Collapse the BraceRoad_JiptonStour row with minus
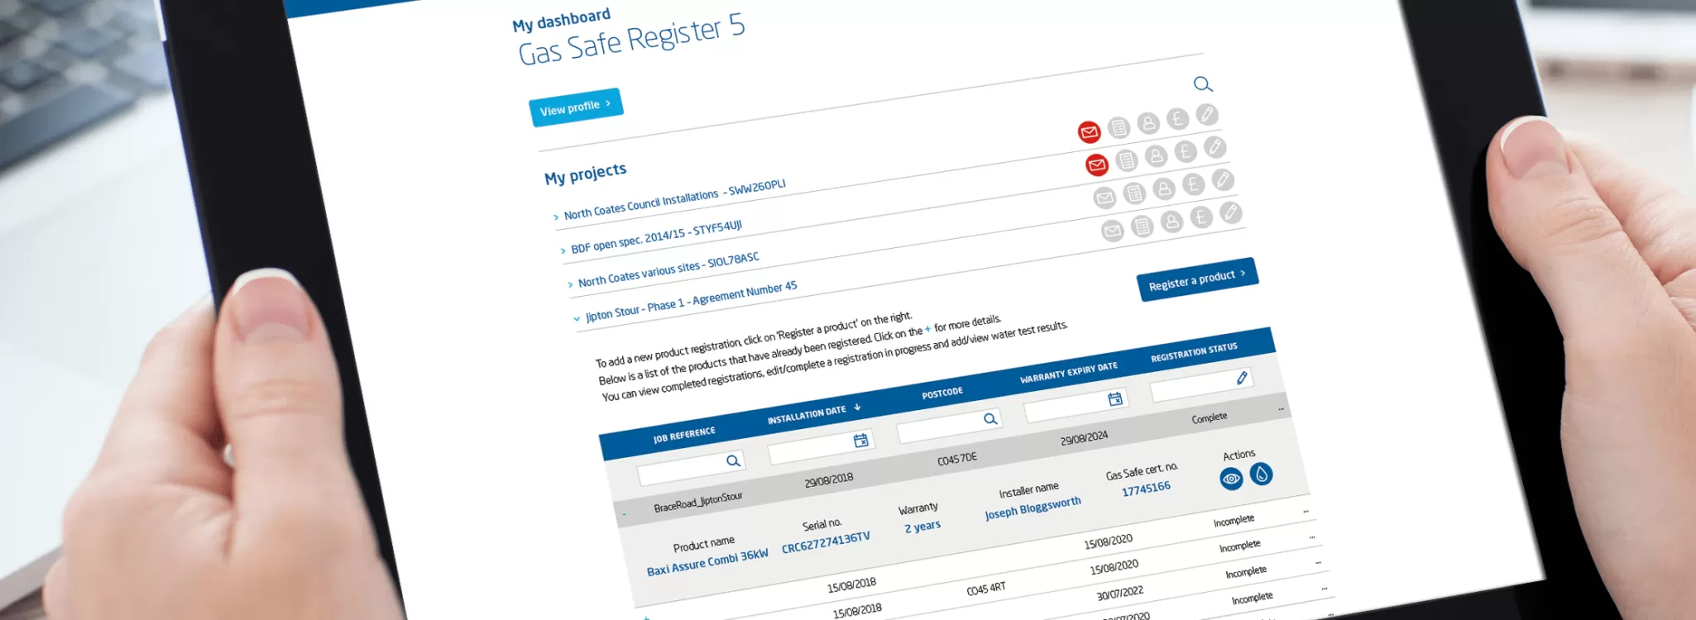This screenshot has width=1696, height=620. (x=624, y=514)
